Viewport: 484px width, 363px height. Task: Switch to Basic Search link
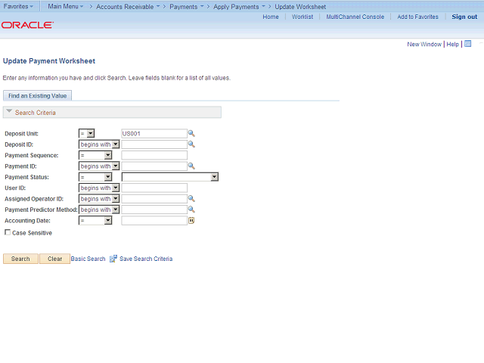88,259
